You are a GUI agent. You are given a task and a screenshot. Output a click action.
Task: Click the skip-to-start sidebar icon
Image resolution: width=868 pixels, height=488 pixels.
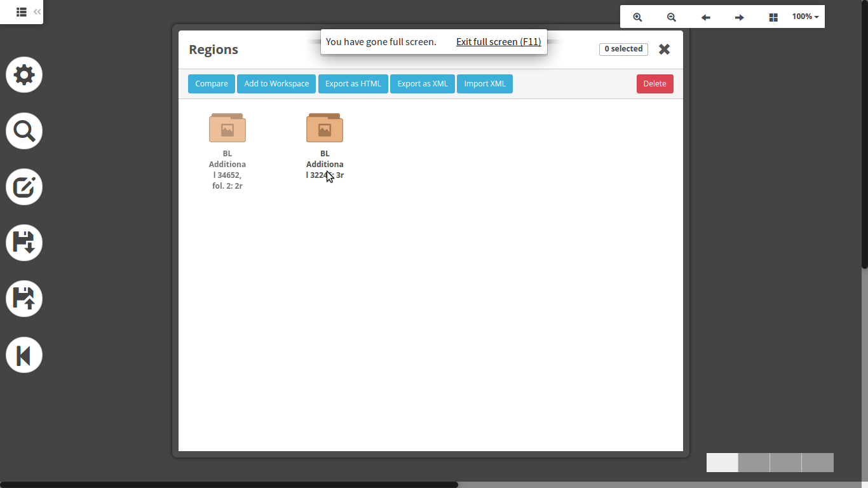pos(24,355)
